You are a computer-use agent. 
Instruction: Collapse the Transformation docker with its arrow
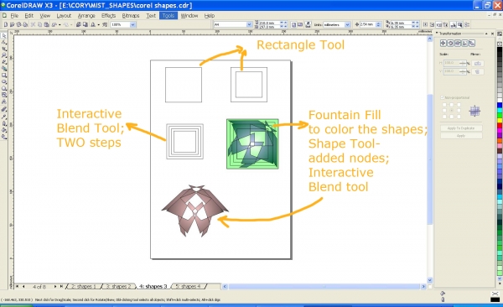point(486,34)
